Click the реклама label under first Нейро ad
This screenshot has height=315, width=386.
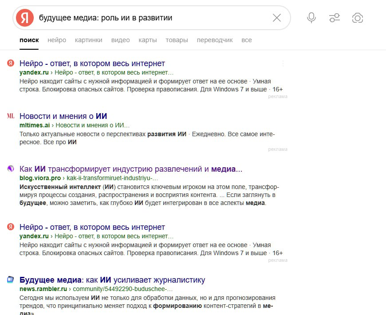tap(277, 96)
